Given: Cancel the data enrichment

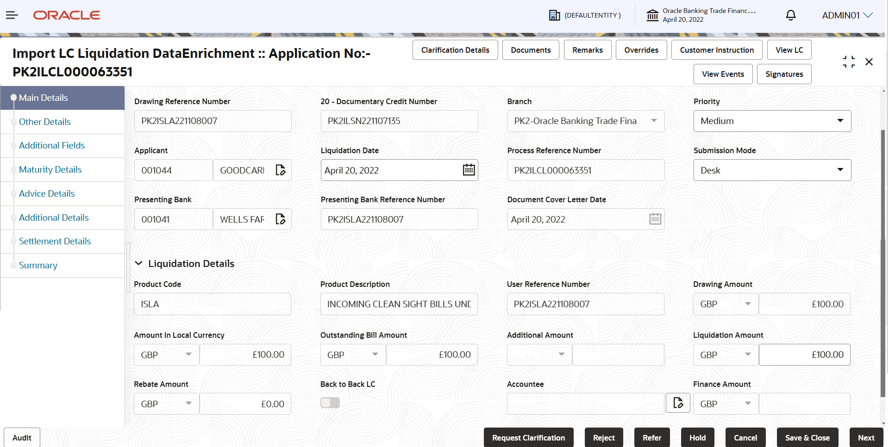Looking at the screenshot, I should (745, 438).
